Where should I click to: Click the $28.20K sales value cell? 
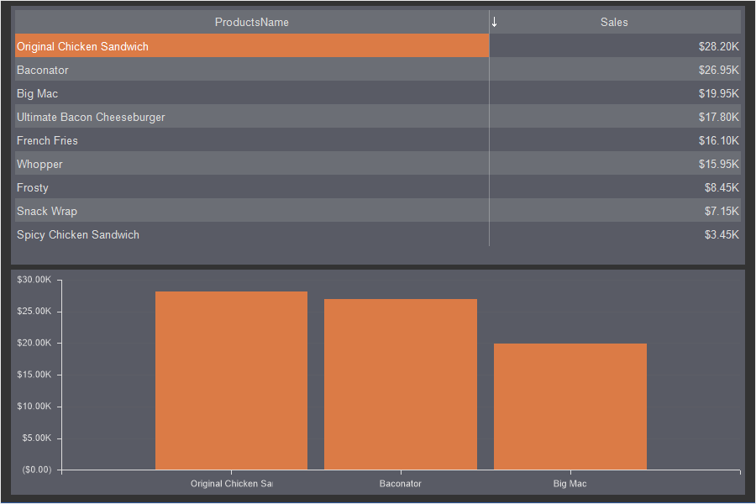point(718,46)
